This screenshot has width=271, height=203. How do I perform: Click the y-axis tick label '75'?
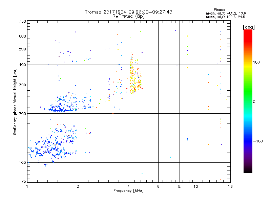point(24,181)
